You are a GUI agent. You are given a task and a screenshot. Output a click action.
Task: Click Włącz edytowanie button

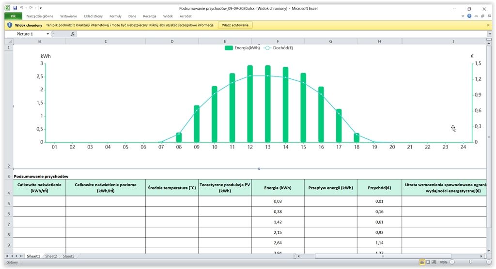coord(235,25)
